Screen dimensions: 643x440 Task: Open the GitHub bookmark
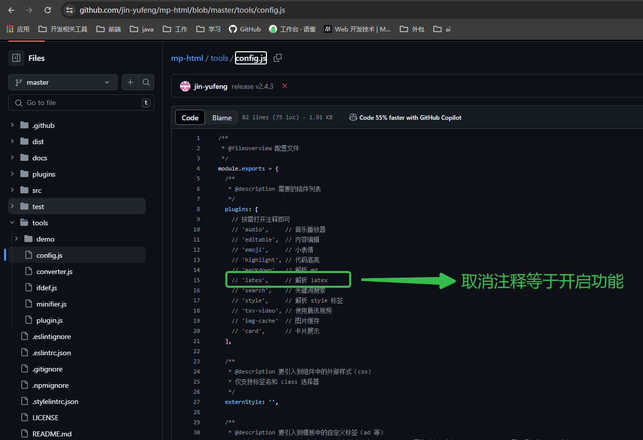(x=245, y=29)
